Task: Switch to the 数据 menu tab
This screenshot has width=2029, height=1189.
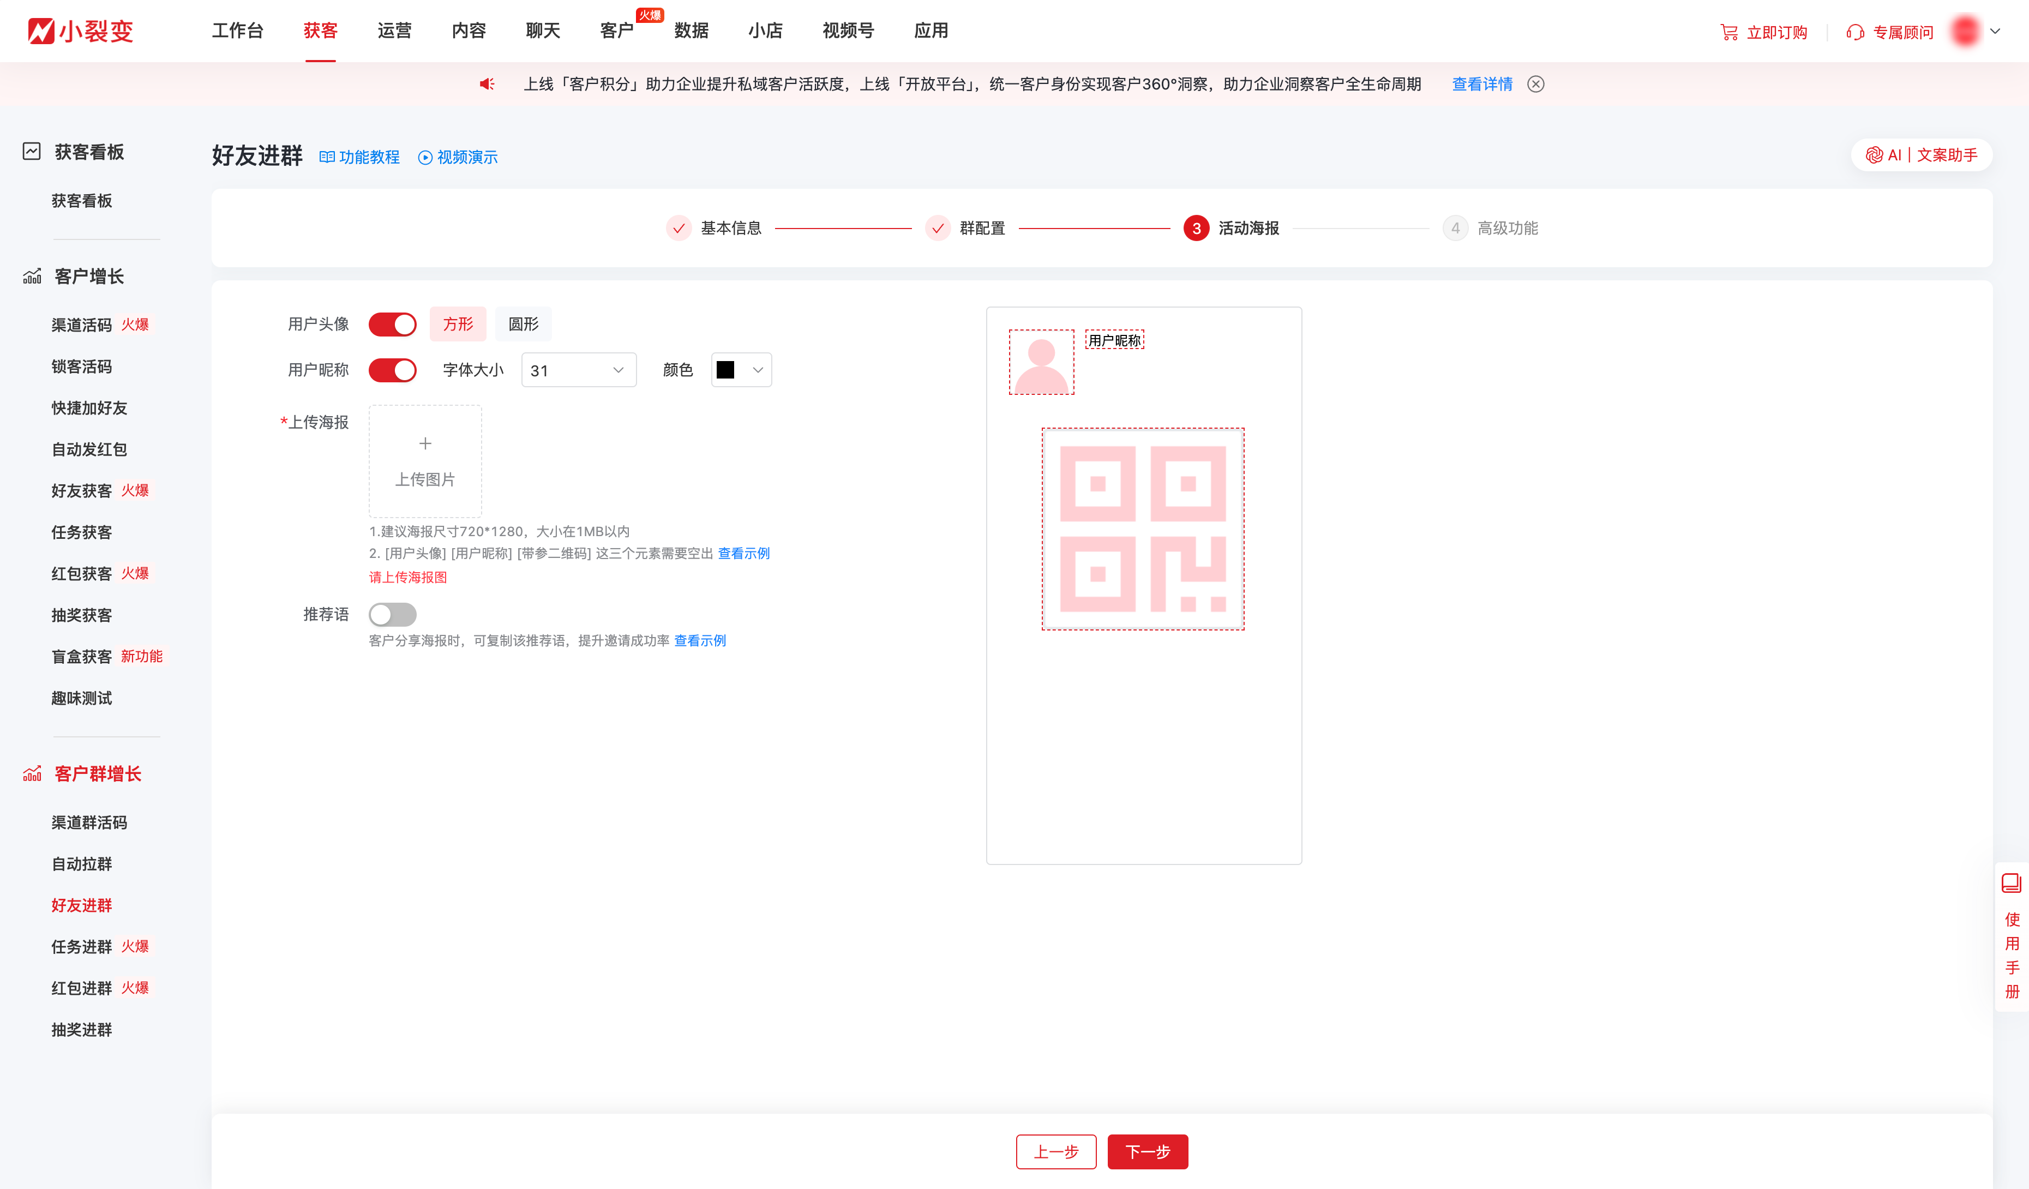Action: click(x=691, y=31)
